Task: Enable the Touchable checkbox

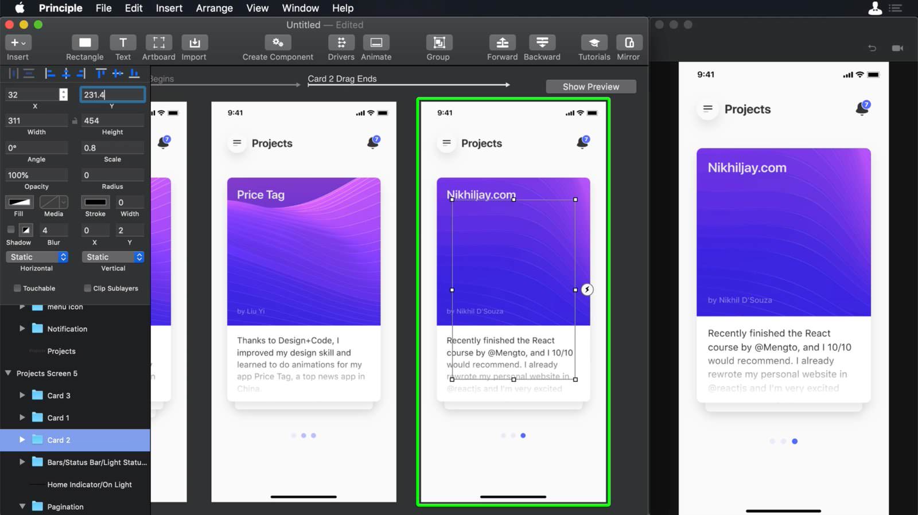Action: point(17,288)
